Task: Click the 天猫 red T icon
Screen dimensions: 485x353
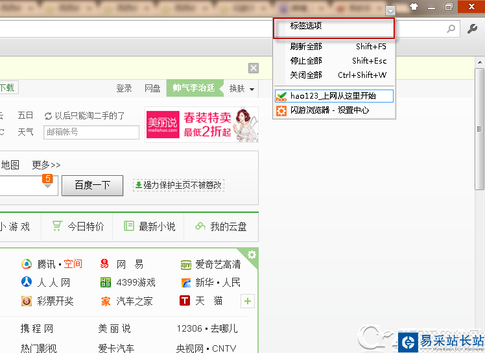Action: click(x=185, y=300)
